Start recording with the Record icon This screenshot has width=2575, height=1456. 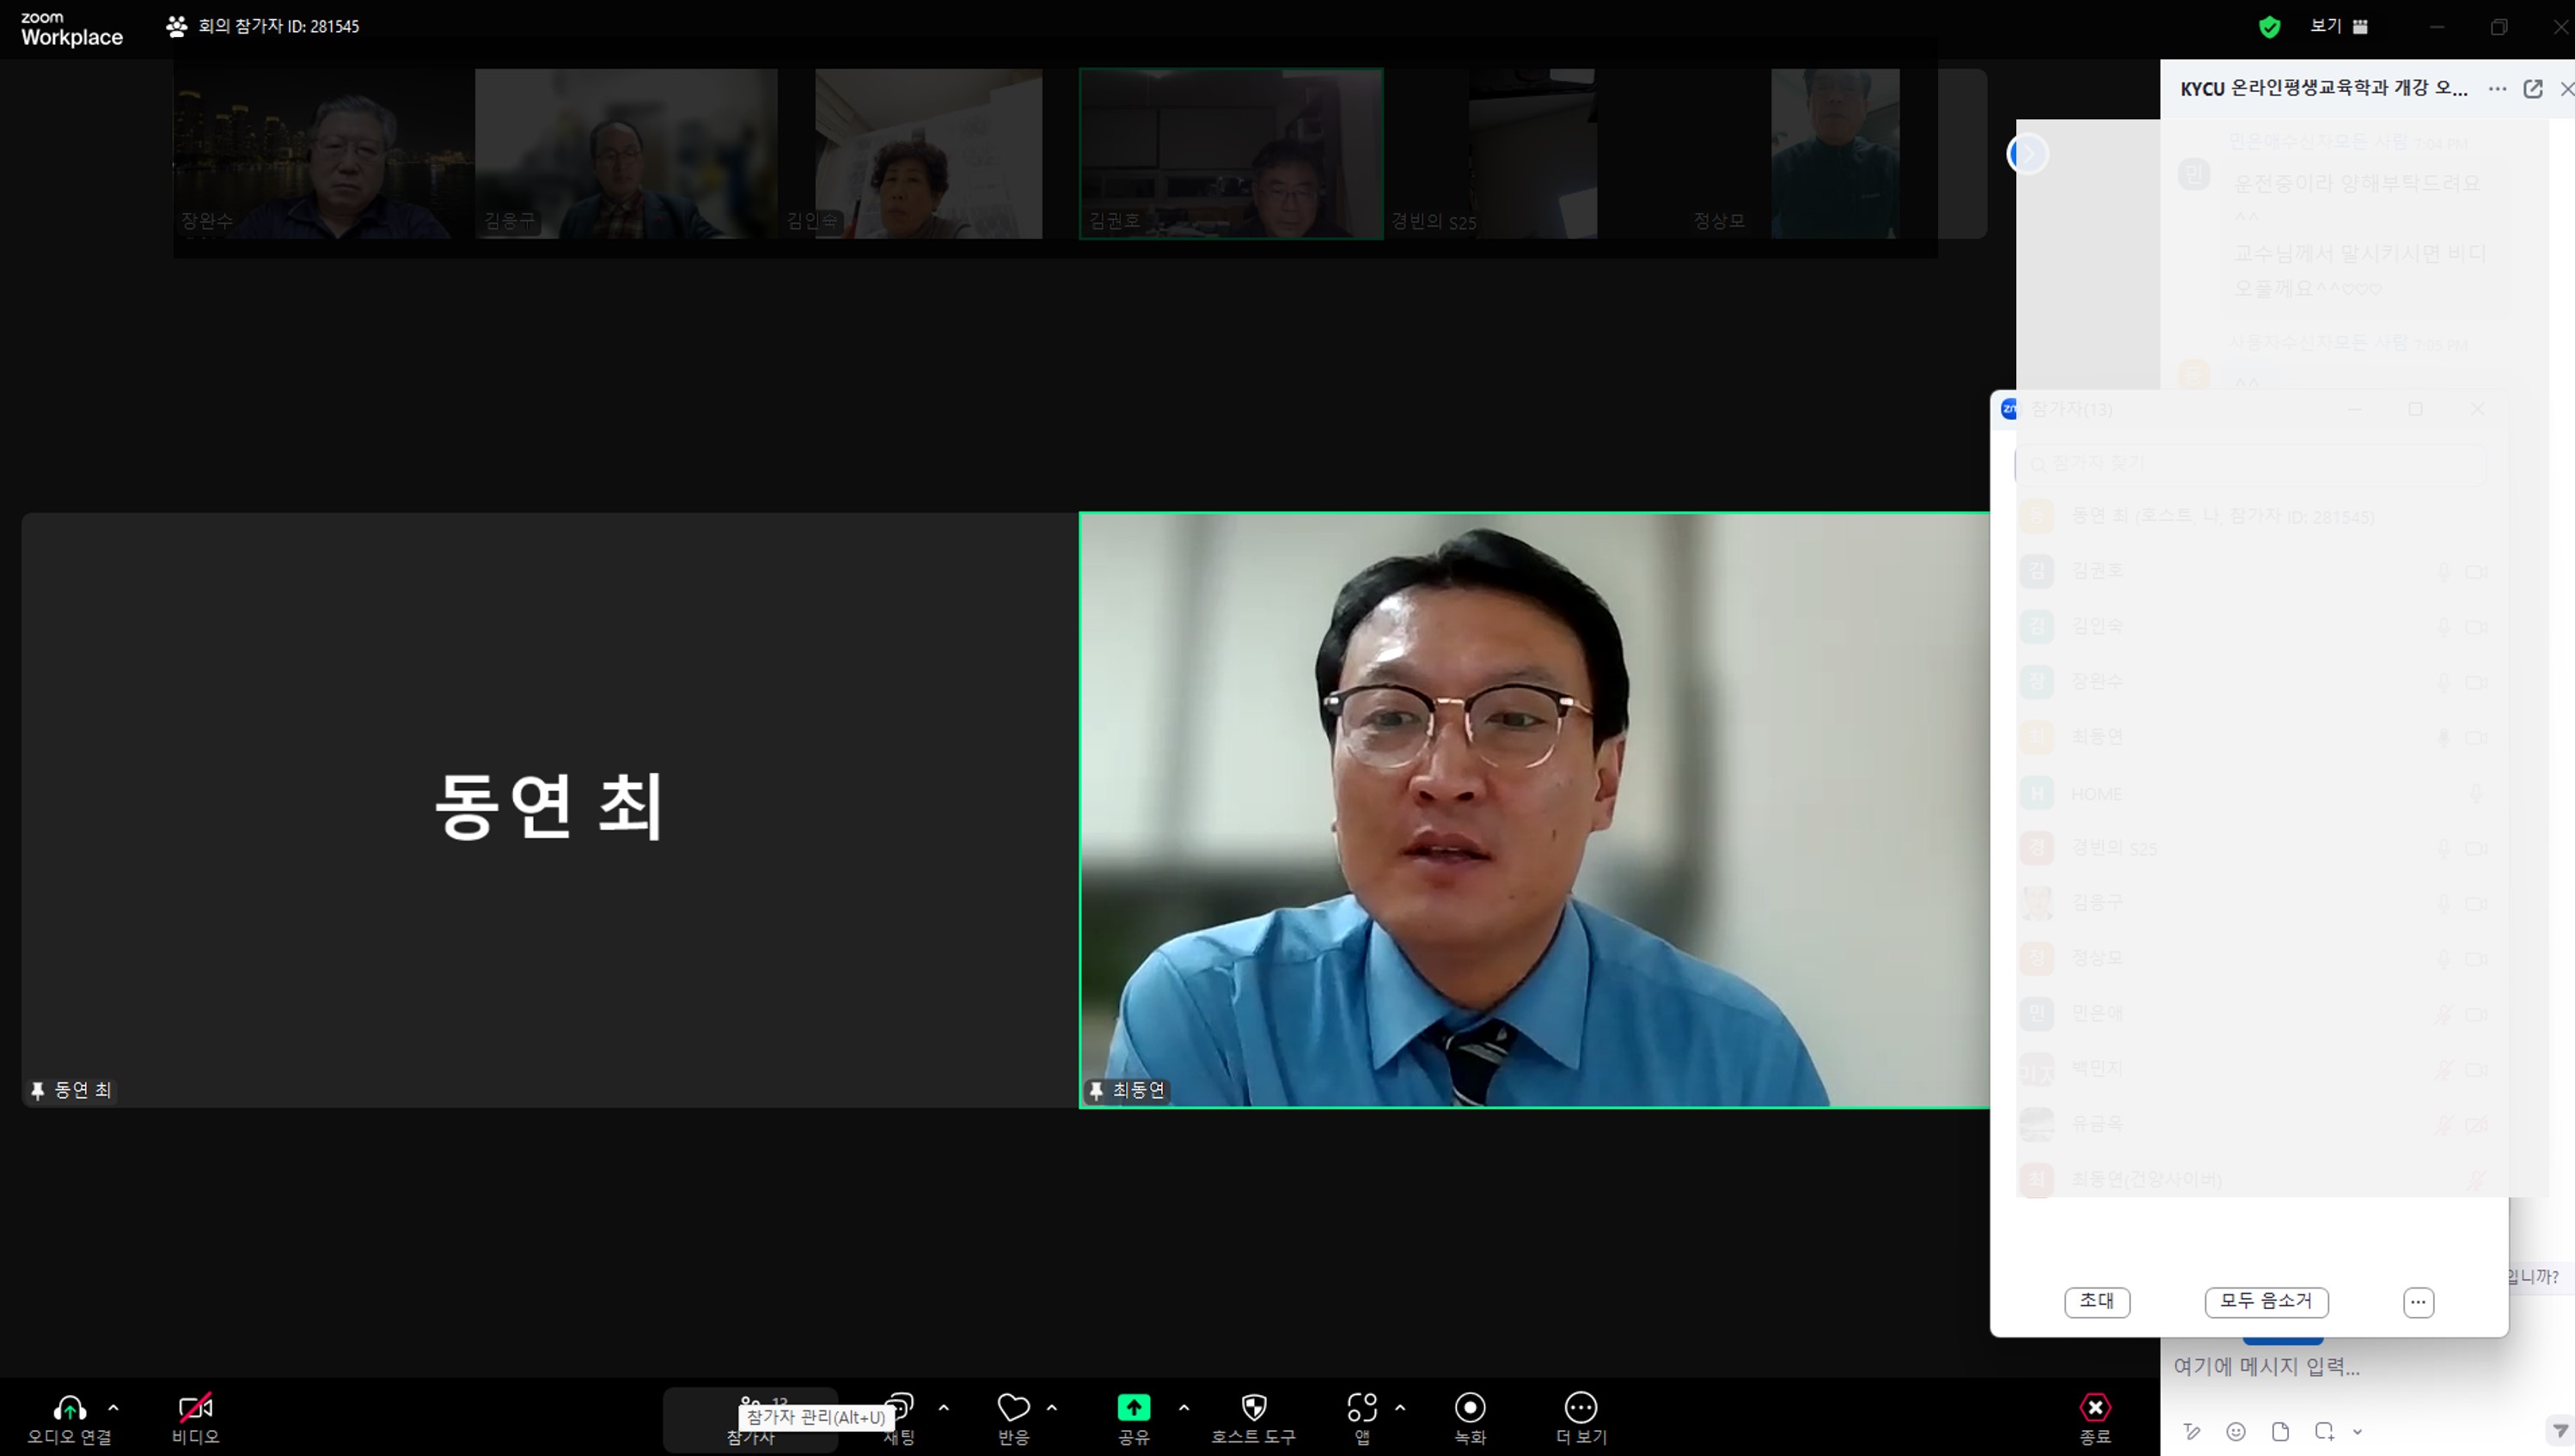tap(1470, 1408)
